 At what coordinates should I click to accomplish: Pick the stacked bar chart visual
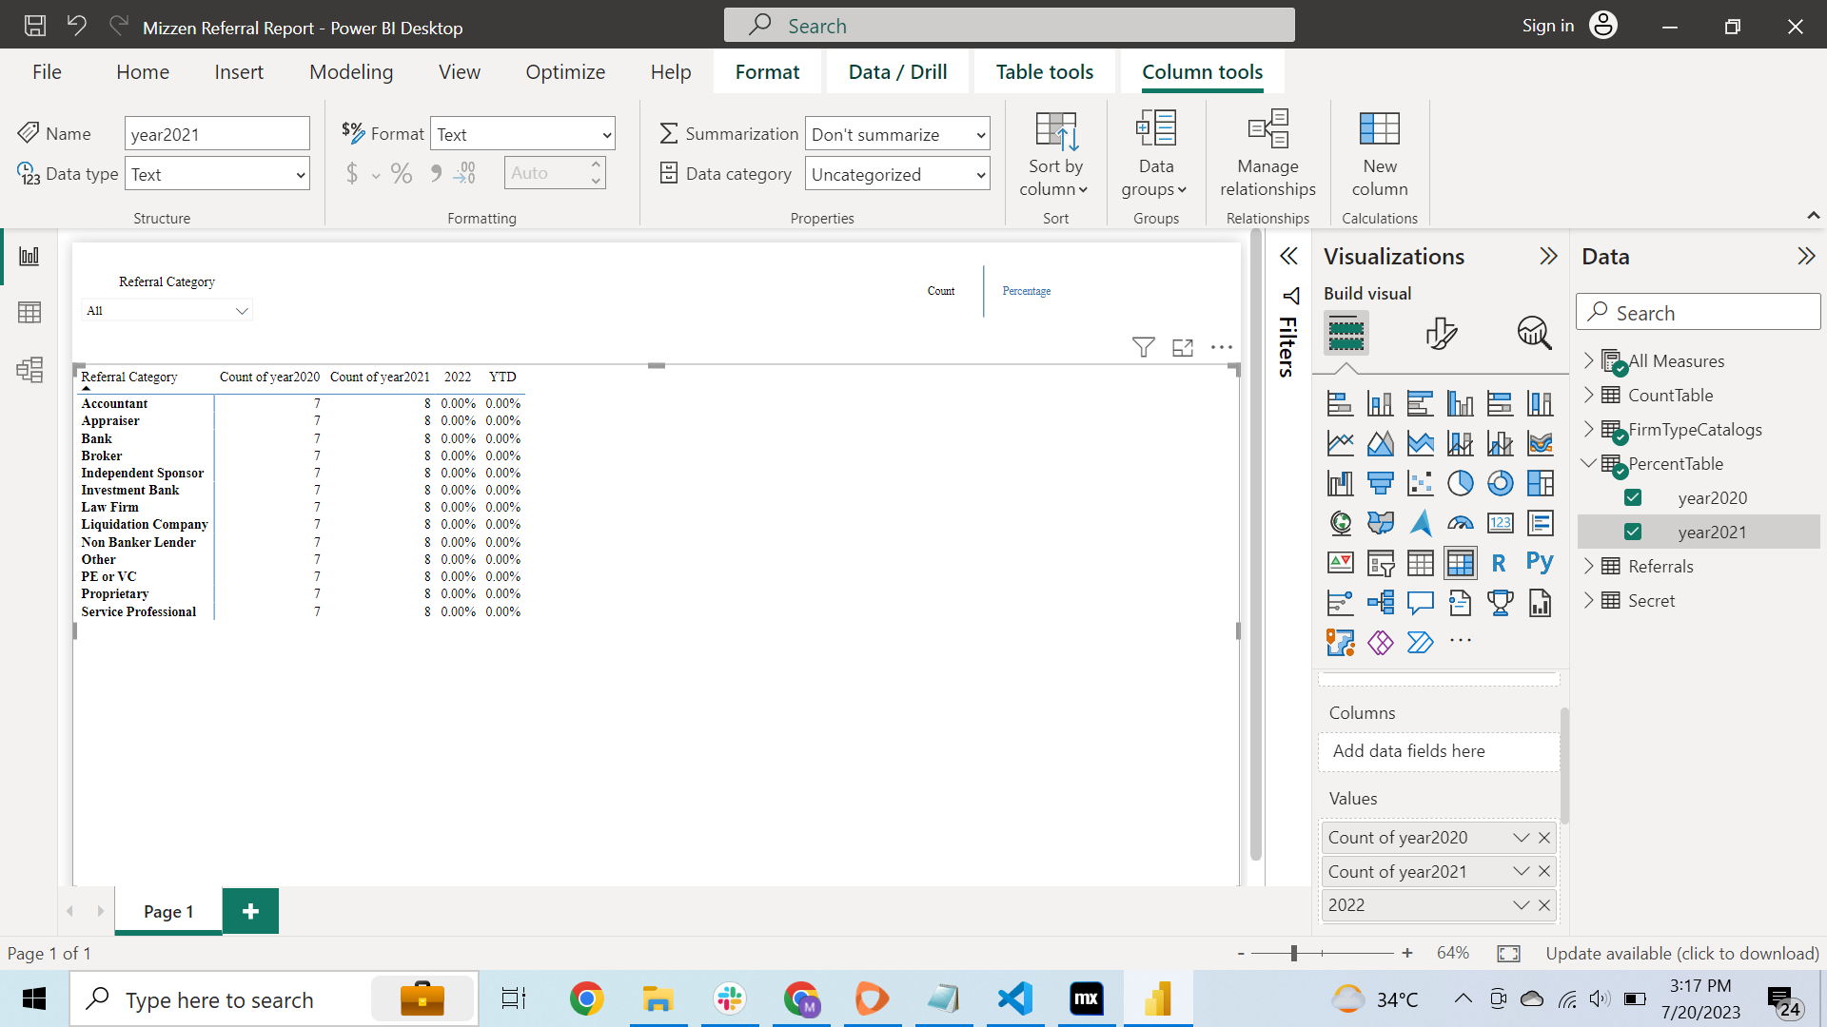[x=1340, y=403]
